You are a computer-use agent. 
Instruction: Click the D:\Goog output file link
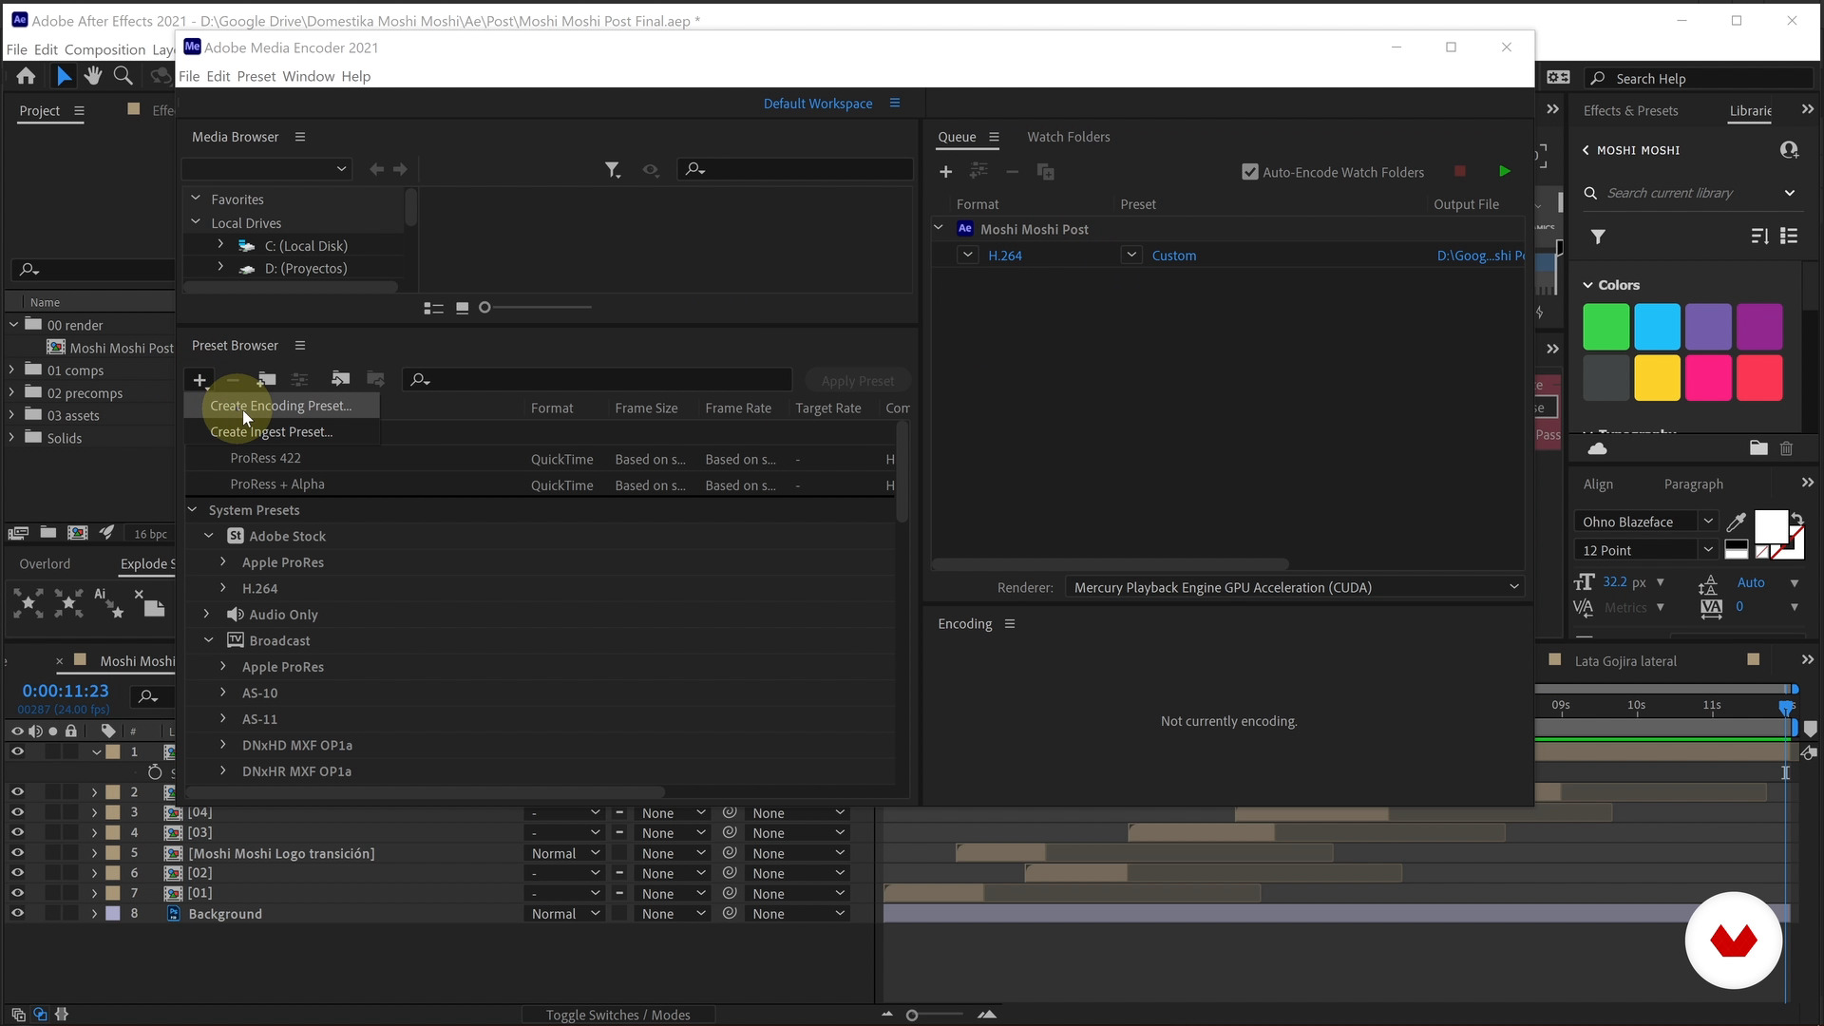tap(1480, 256)
